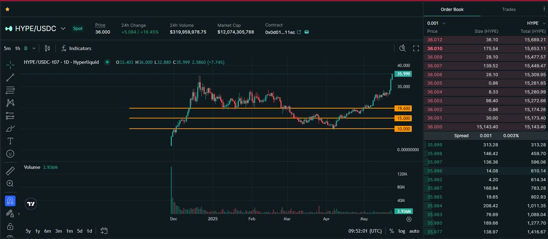Open the 0.001 price grouping dropdown
The image size is (548, 239).
click(x=437, y=23)
